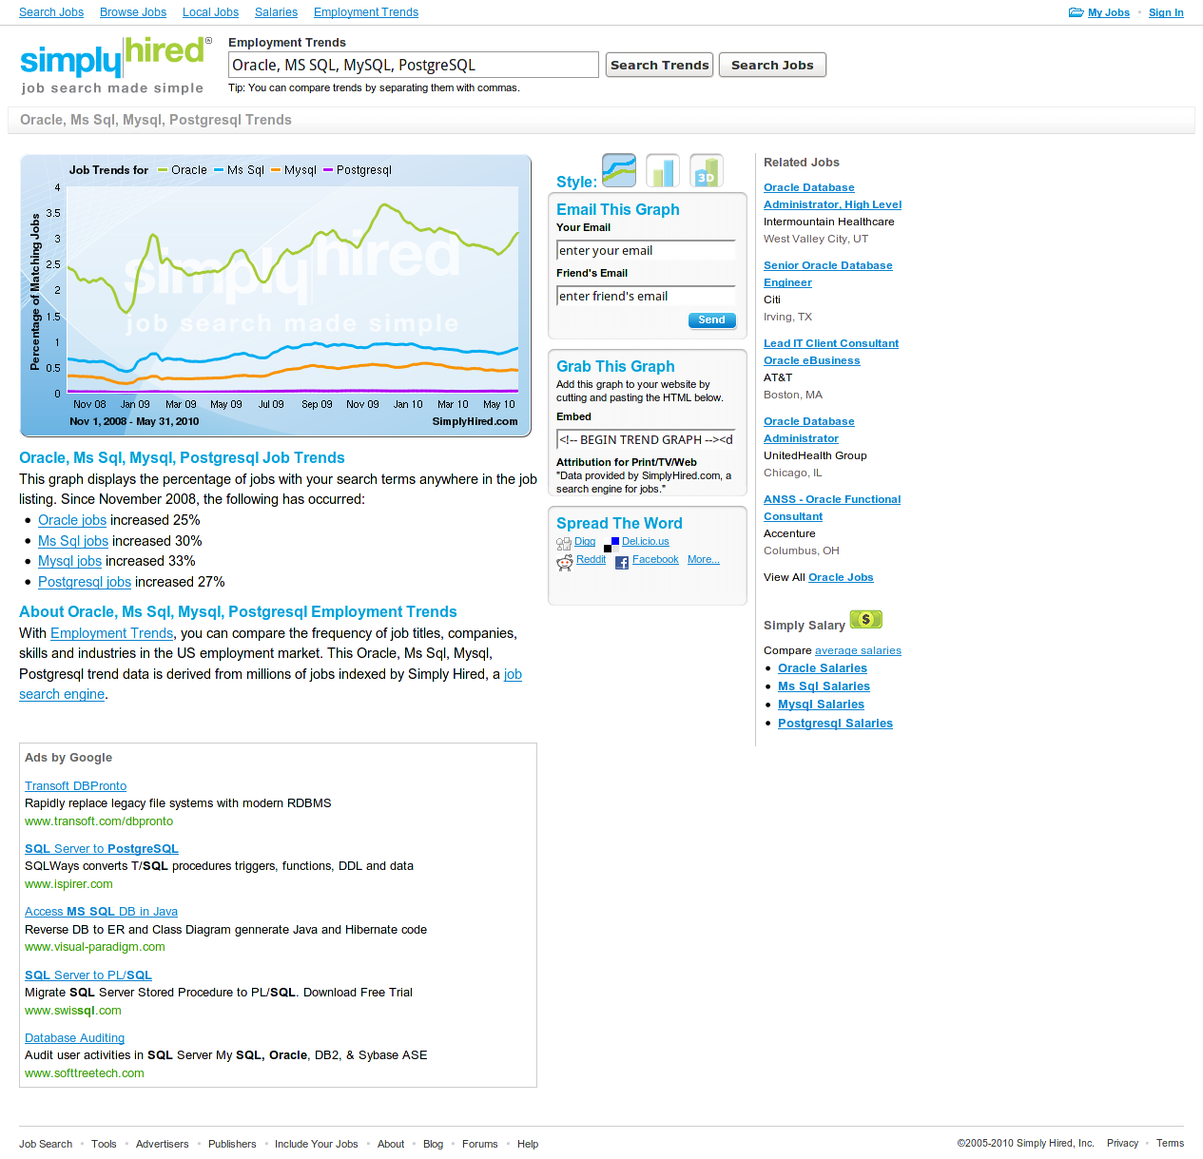The width and height of the screenshot is (1203, 1159).
Task: Open the Reddit share link
Action: tap(591, 560)
